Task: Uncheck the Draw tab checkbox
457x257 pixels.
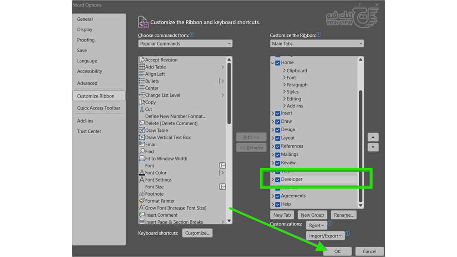Action: pyautogui.click(x=278, y=122)
